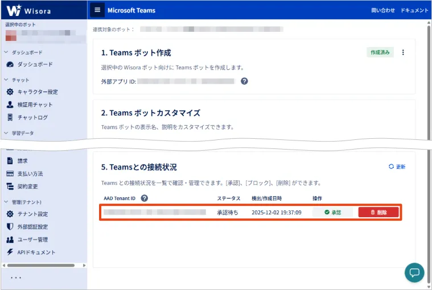Screen dimensions: 432x290
Task: Collapse the ダッシュボード sidebar section
Action: click(x=6, y=52)
